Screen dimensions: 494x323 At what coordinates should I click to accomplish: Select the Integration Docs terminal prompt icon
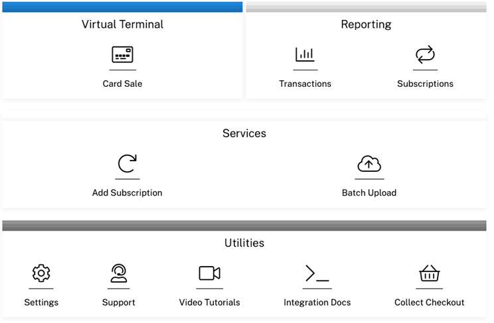pos(317,273)
